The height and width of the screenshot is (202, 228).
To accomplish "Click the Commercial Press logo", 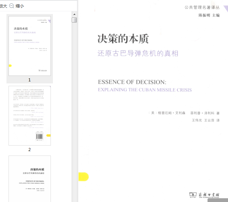I will coord(204,195).
